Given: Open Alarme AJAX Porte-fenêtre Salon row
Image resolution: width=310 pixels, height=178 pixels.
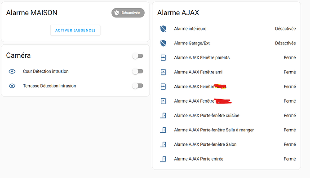Looking at the screenshot, I should [226, 144].
